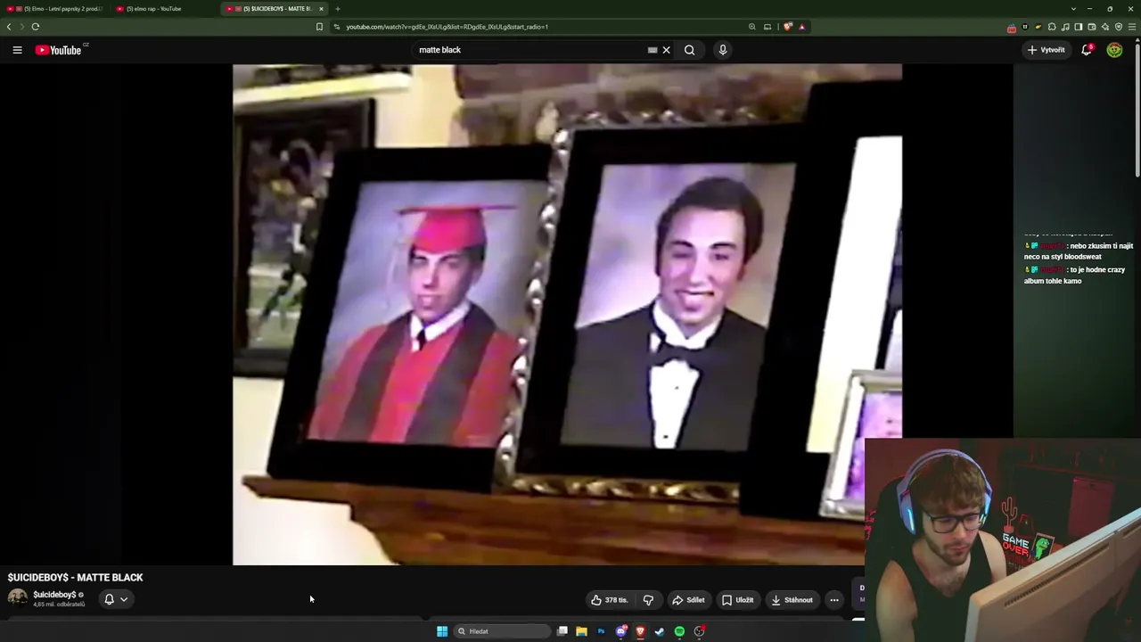The width and height of the screenshot is (1141, 642).
Task: Open YouTube notifications bell
Action: (1087, 50)
